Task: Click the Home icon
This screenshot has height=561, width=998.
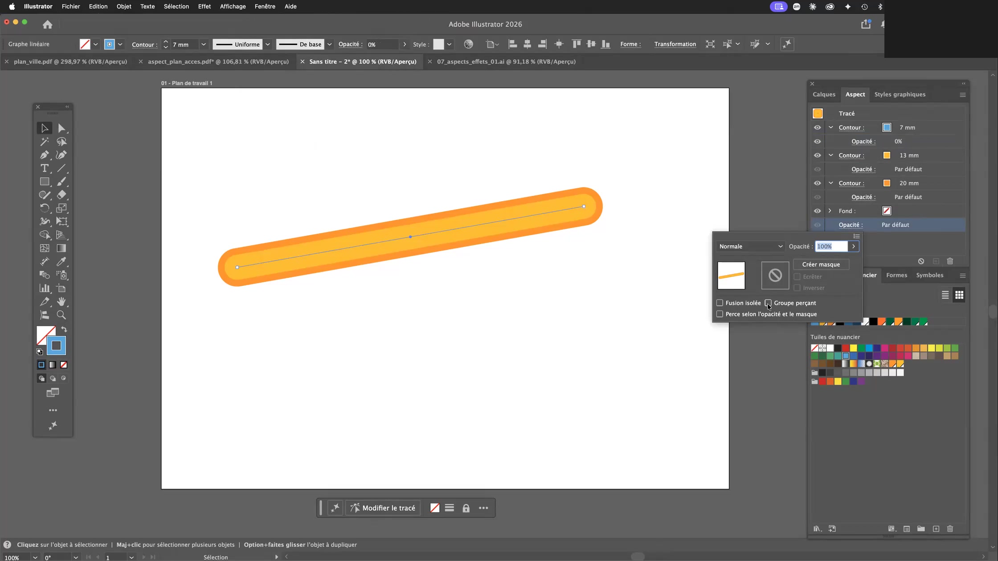Action: coord(48,24)
